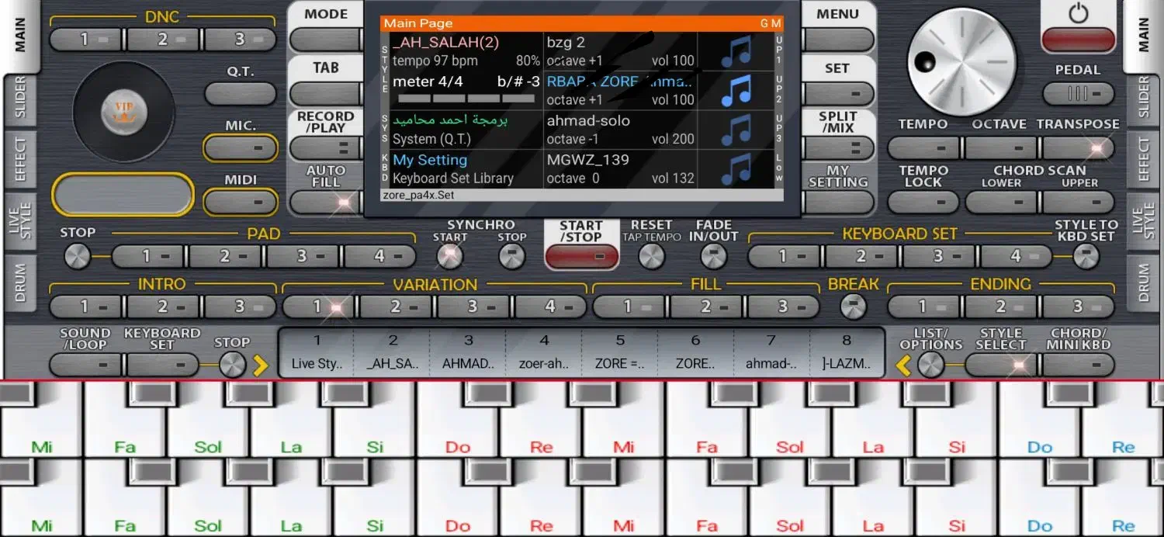The height and width of the screenshot is (537, 1164).
Task: Toggle the MIC. button
Action: (240, 148)
